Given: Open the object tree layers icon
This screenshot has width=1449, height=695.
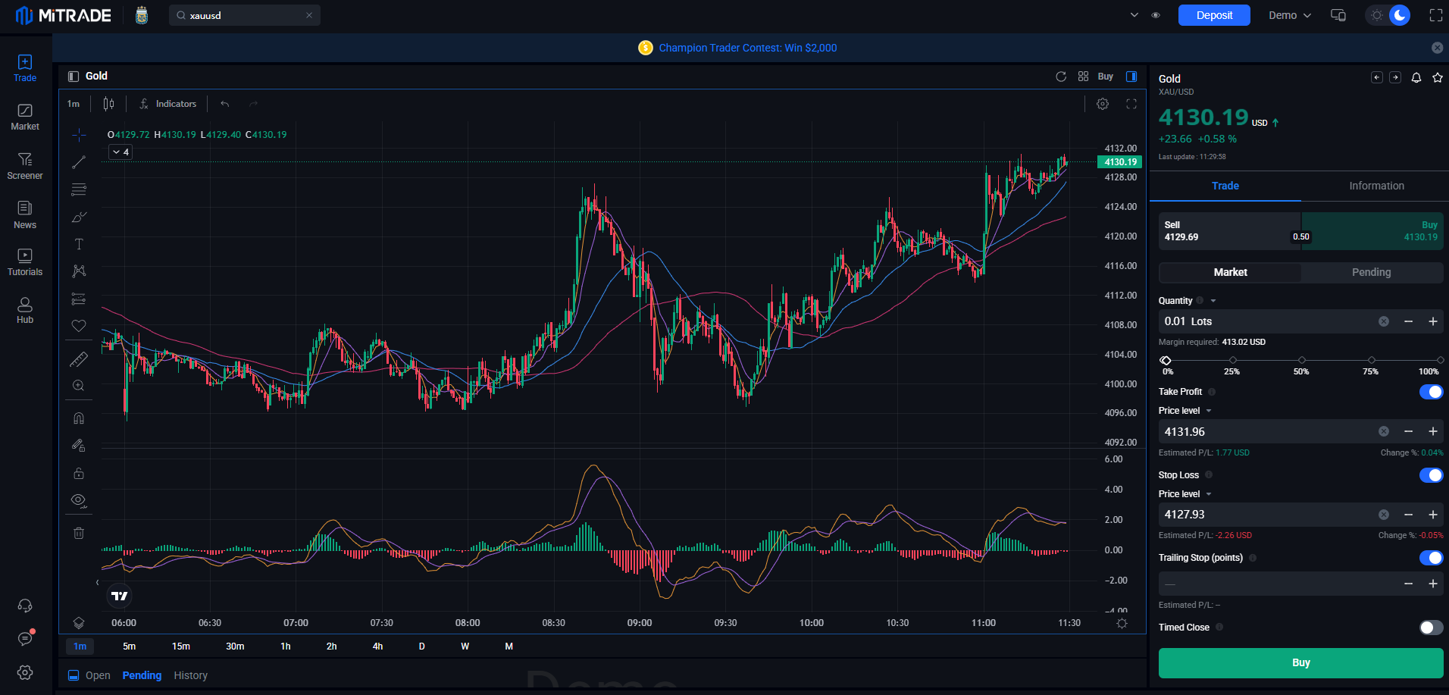Looking at the screenshot, I should (x=79, y=623).
